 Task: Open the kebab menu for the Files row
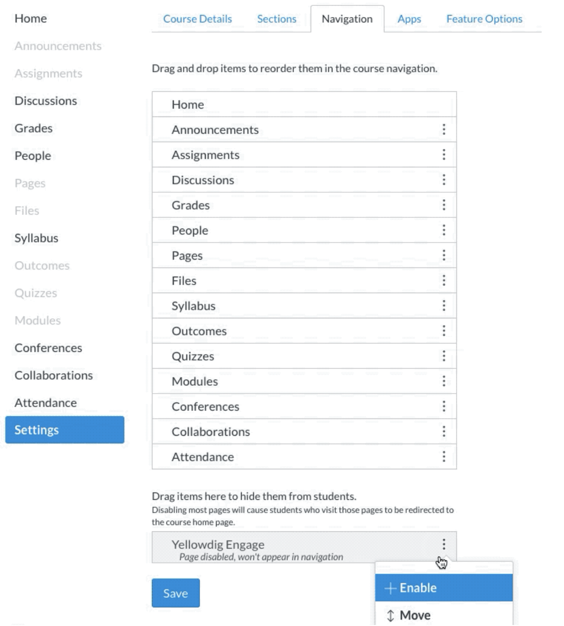[444, 280]
